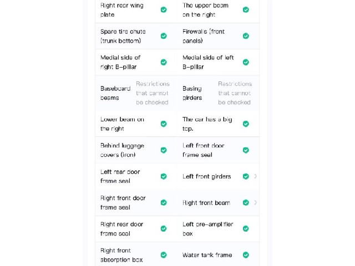Image resolution: width=355 pixels, height=266 pixels.
Task: Click green check beside Right rear wing plate
Action: tap(164, 10)
